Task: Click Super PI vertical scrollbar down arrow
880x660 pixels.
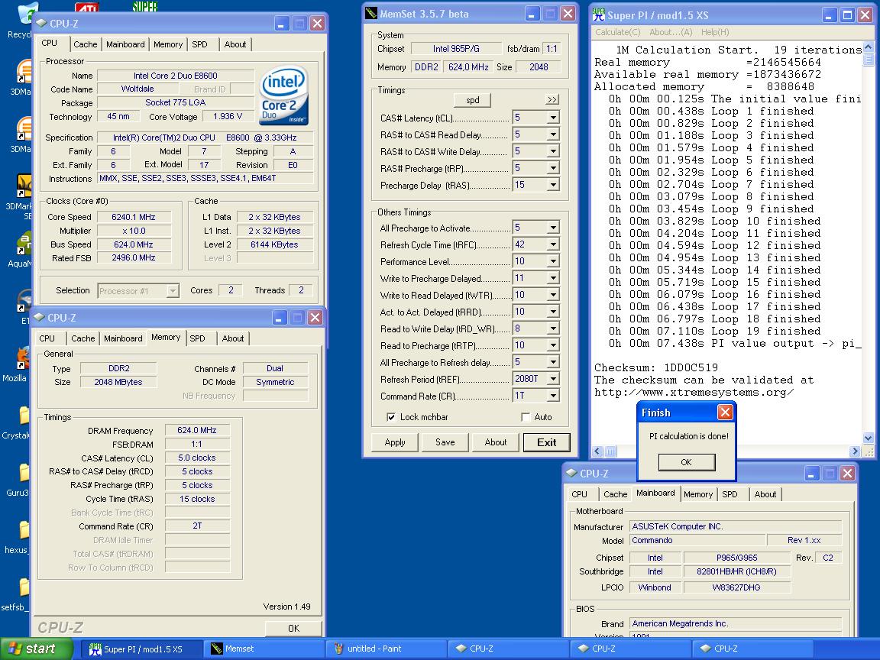Action: tap(869, 438)
